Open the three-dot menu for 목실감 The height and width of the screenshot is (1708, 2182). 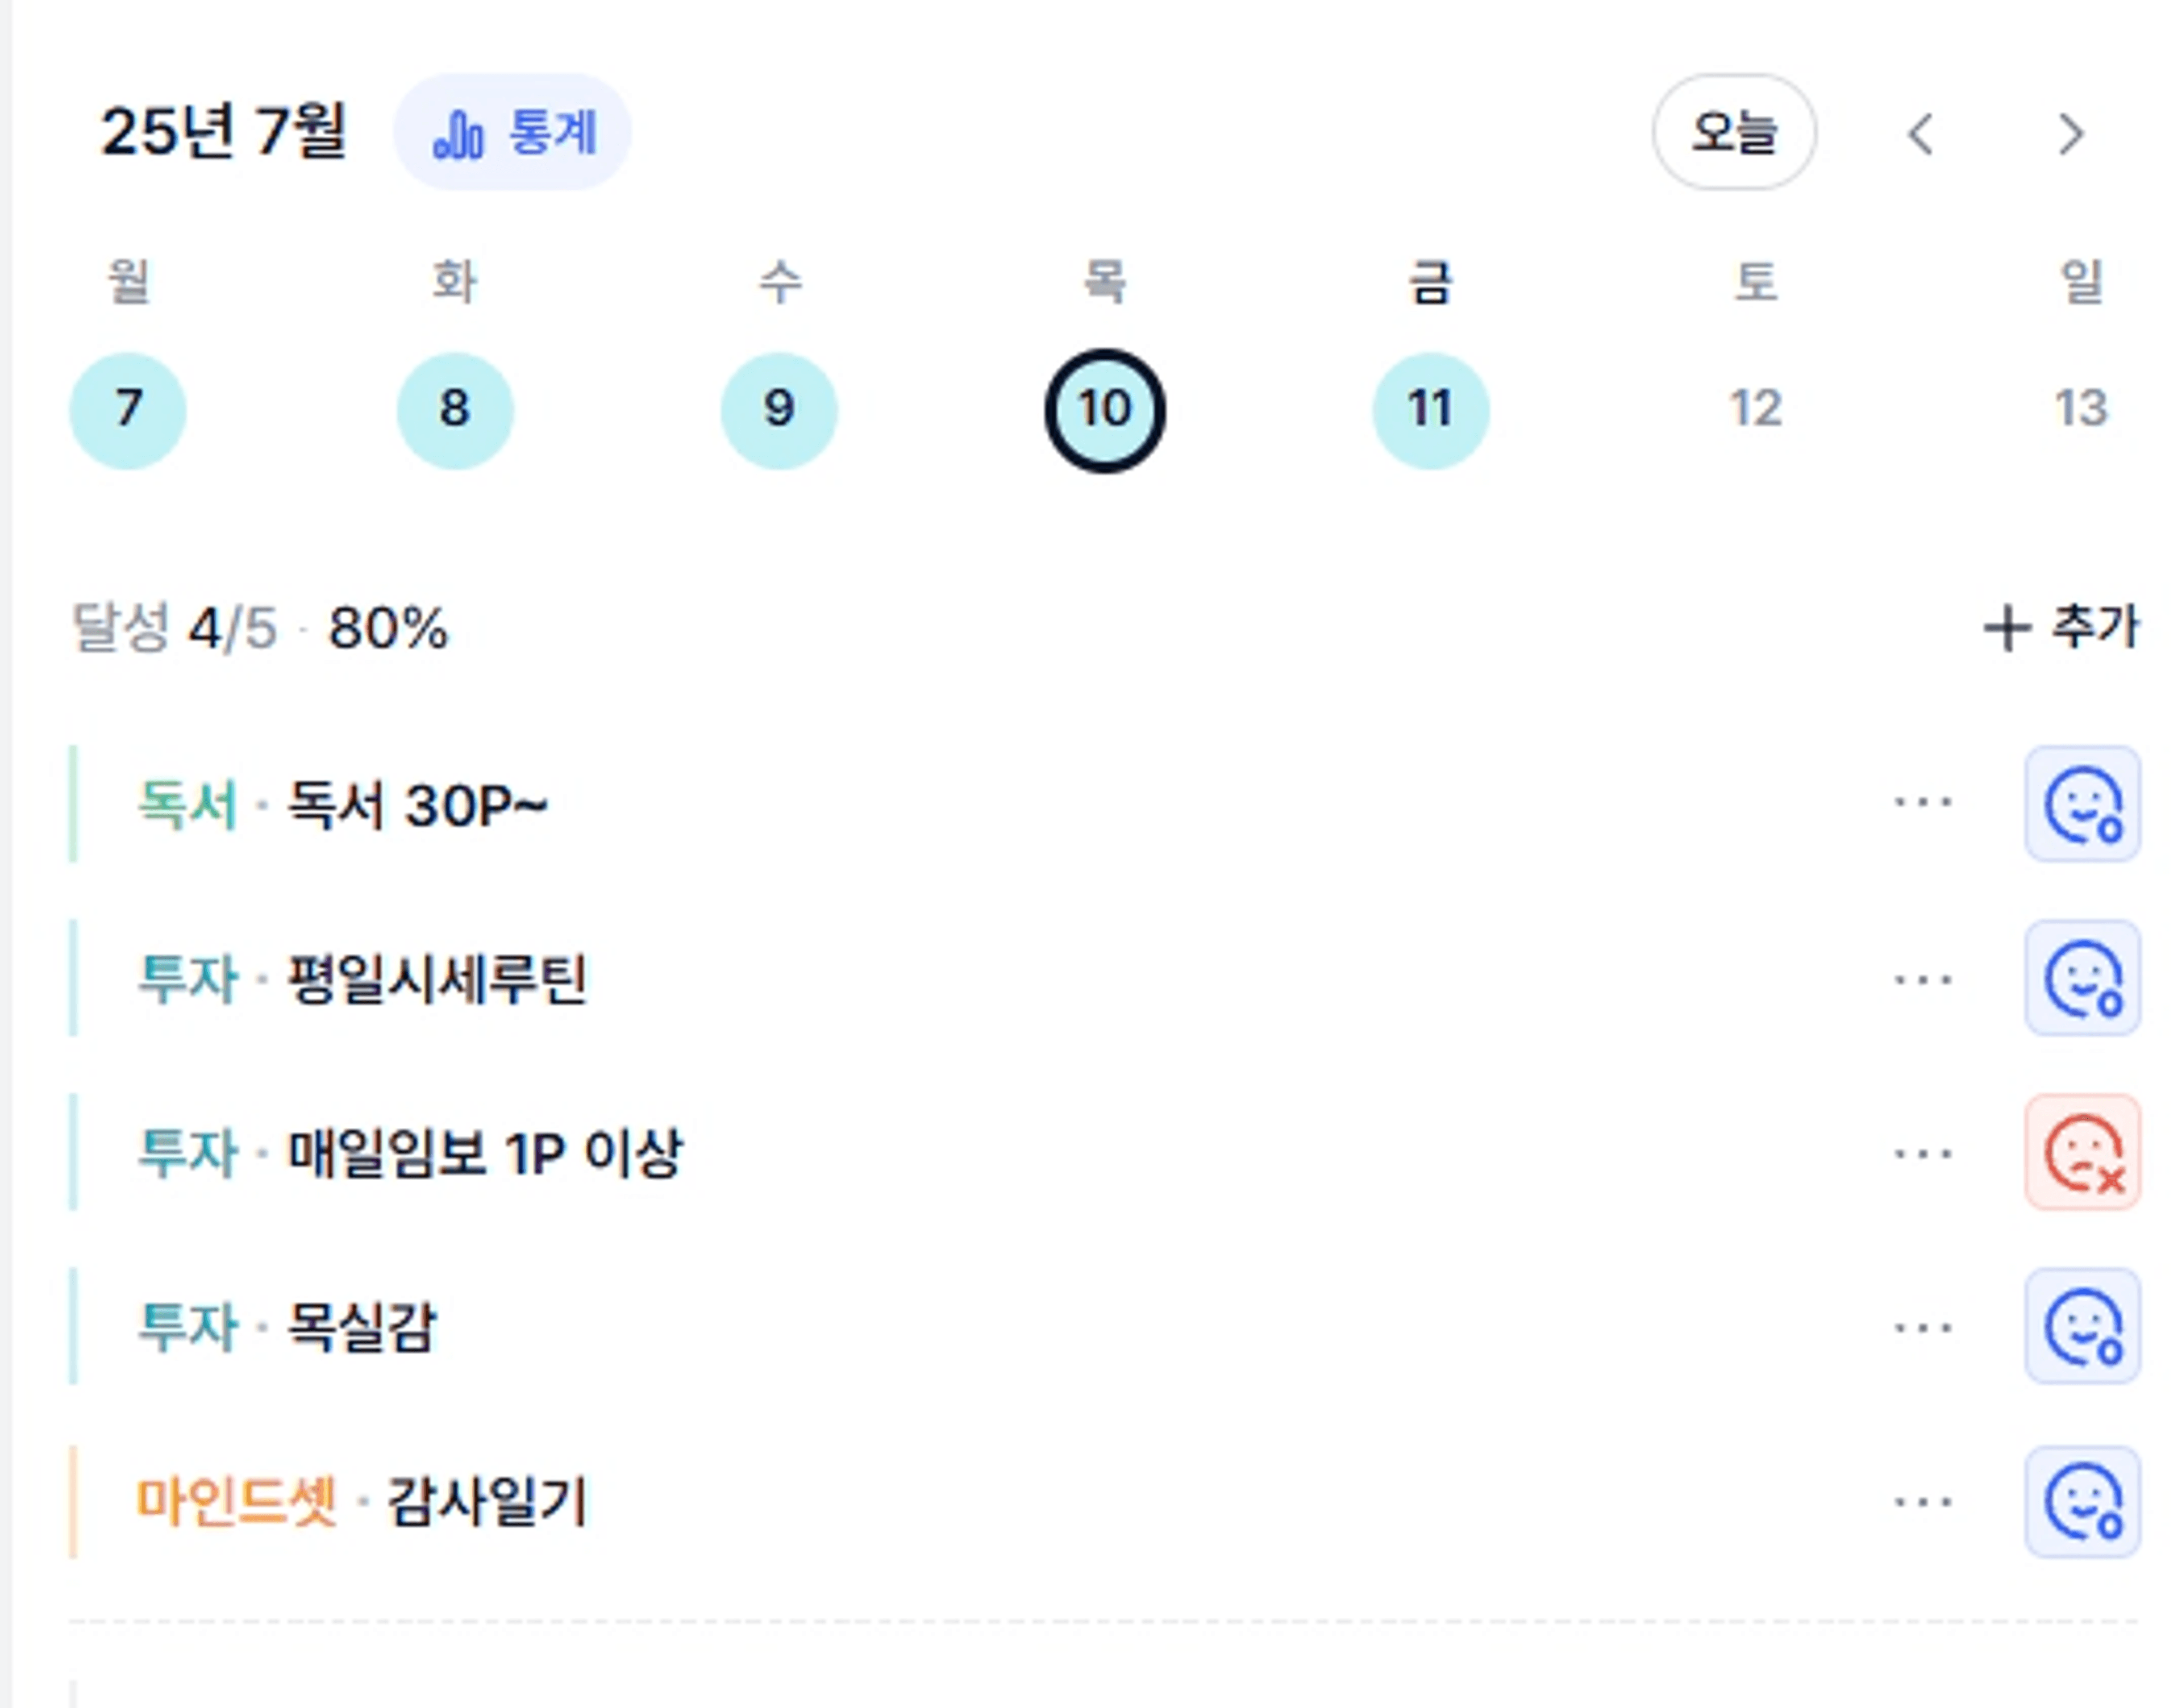pos(1923,1327)
